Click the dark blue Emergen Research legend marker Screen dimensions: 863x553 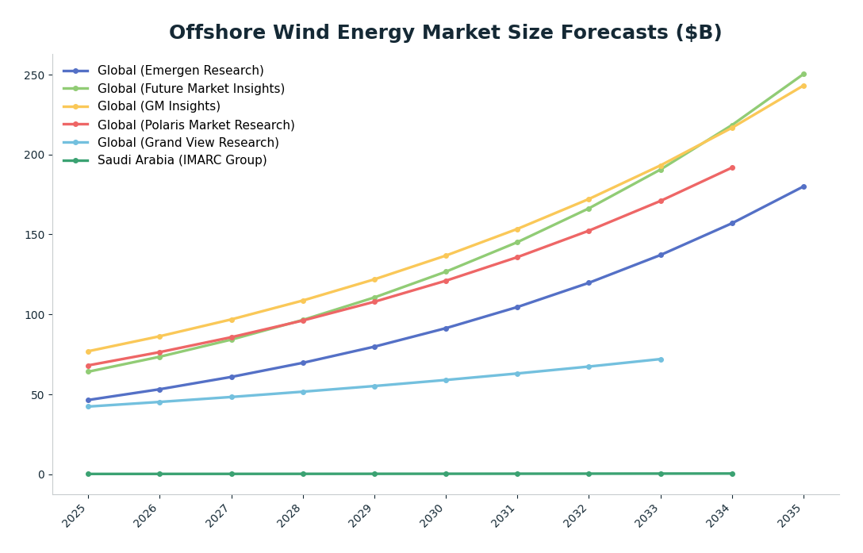coord(76,71)
